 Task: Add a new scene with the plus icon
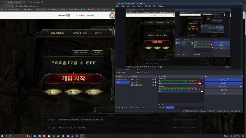tap(117, 108)
